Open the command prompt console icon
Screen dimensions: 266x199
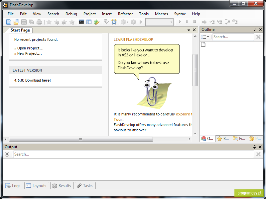point(81,22)
